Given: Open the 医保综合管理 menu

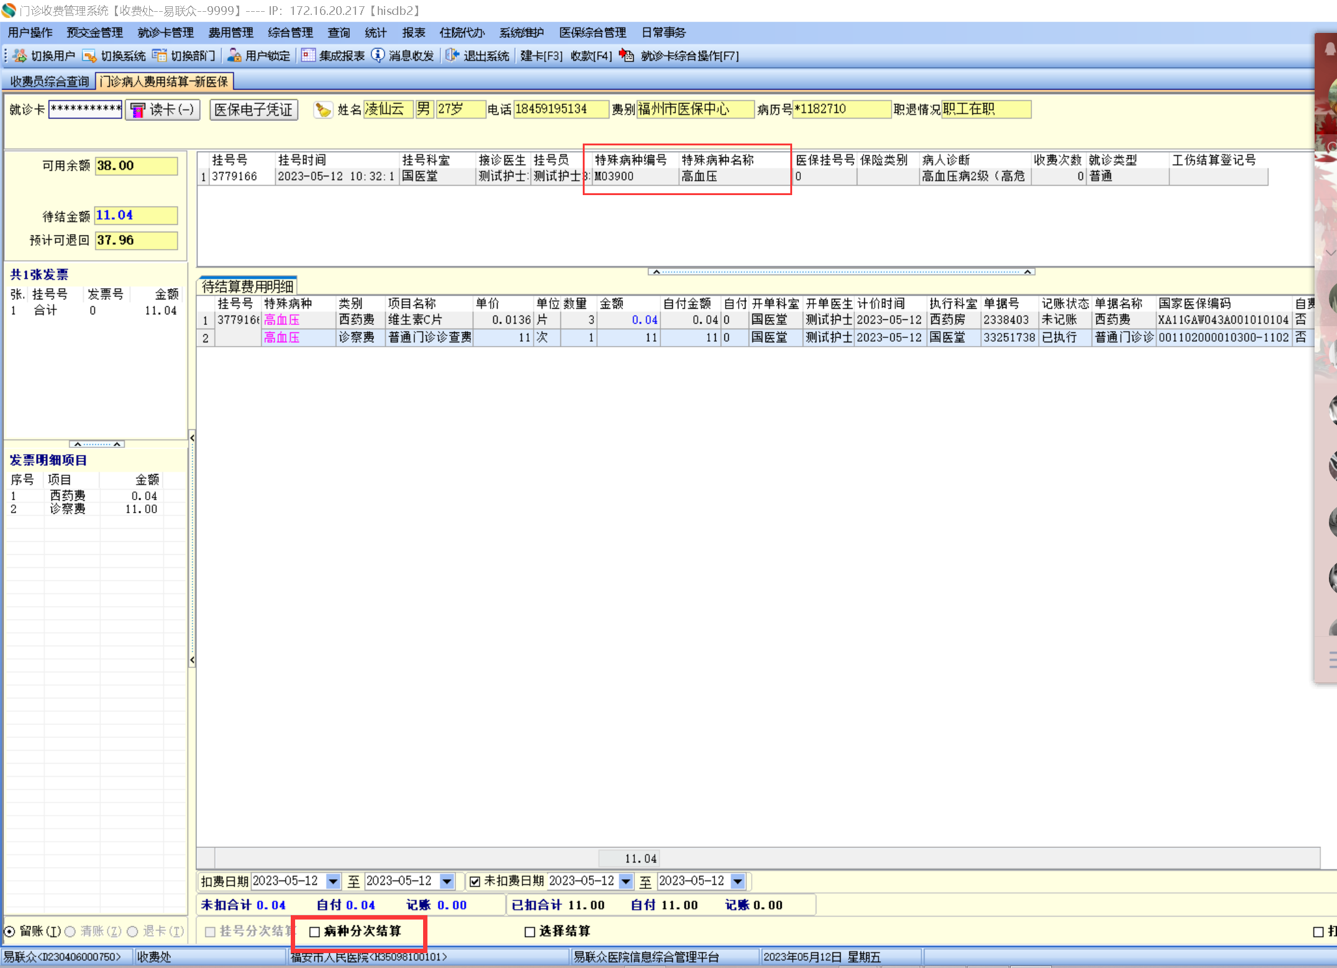Looking at the screenshot, I should pos(592,33).
